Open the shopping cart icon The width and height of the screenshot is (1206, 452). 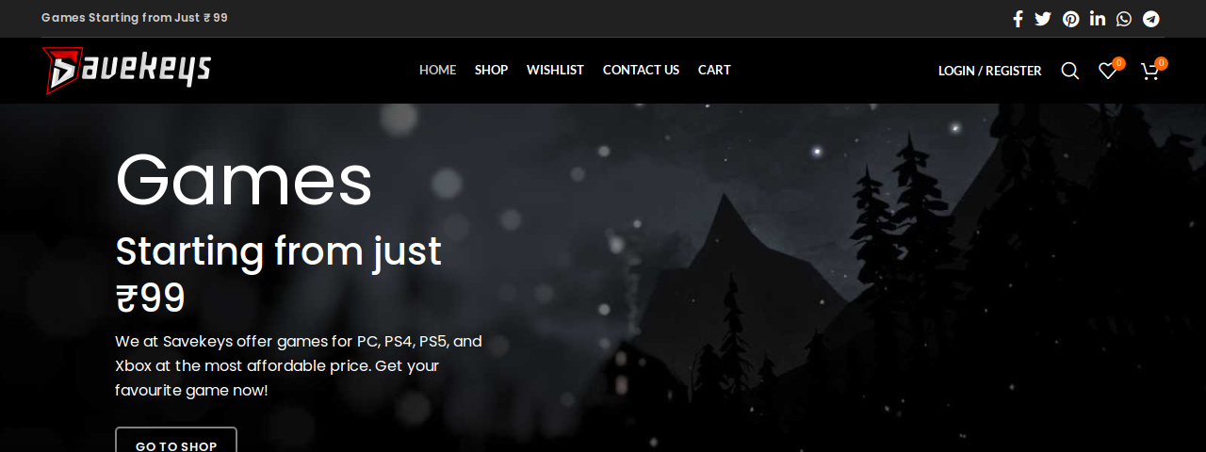coord(1149,72)
